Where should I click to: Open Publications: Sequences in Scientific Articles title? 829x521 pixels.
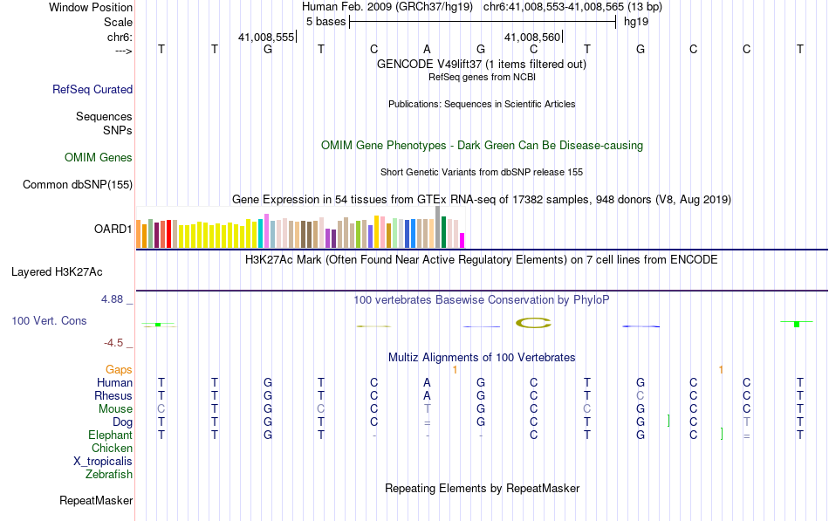pyautogui.click(x=482, y=104)
